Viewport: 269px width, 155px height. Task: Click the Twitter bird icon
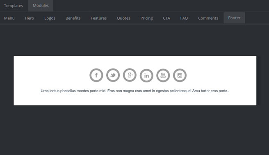tap(113, 75)
